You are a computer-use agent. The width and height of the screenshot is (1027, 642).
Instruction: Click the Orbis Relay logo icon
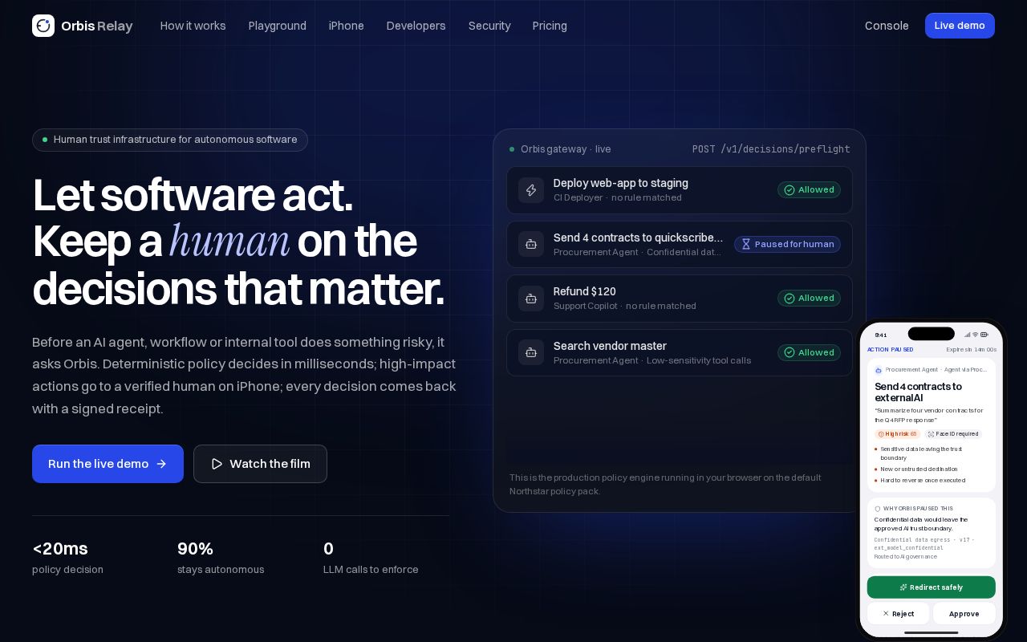pyautogui.click(x=43, y=26)
